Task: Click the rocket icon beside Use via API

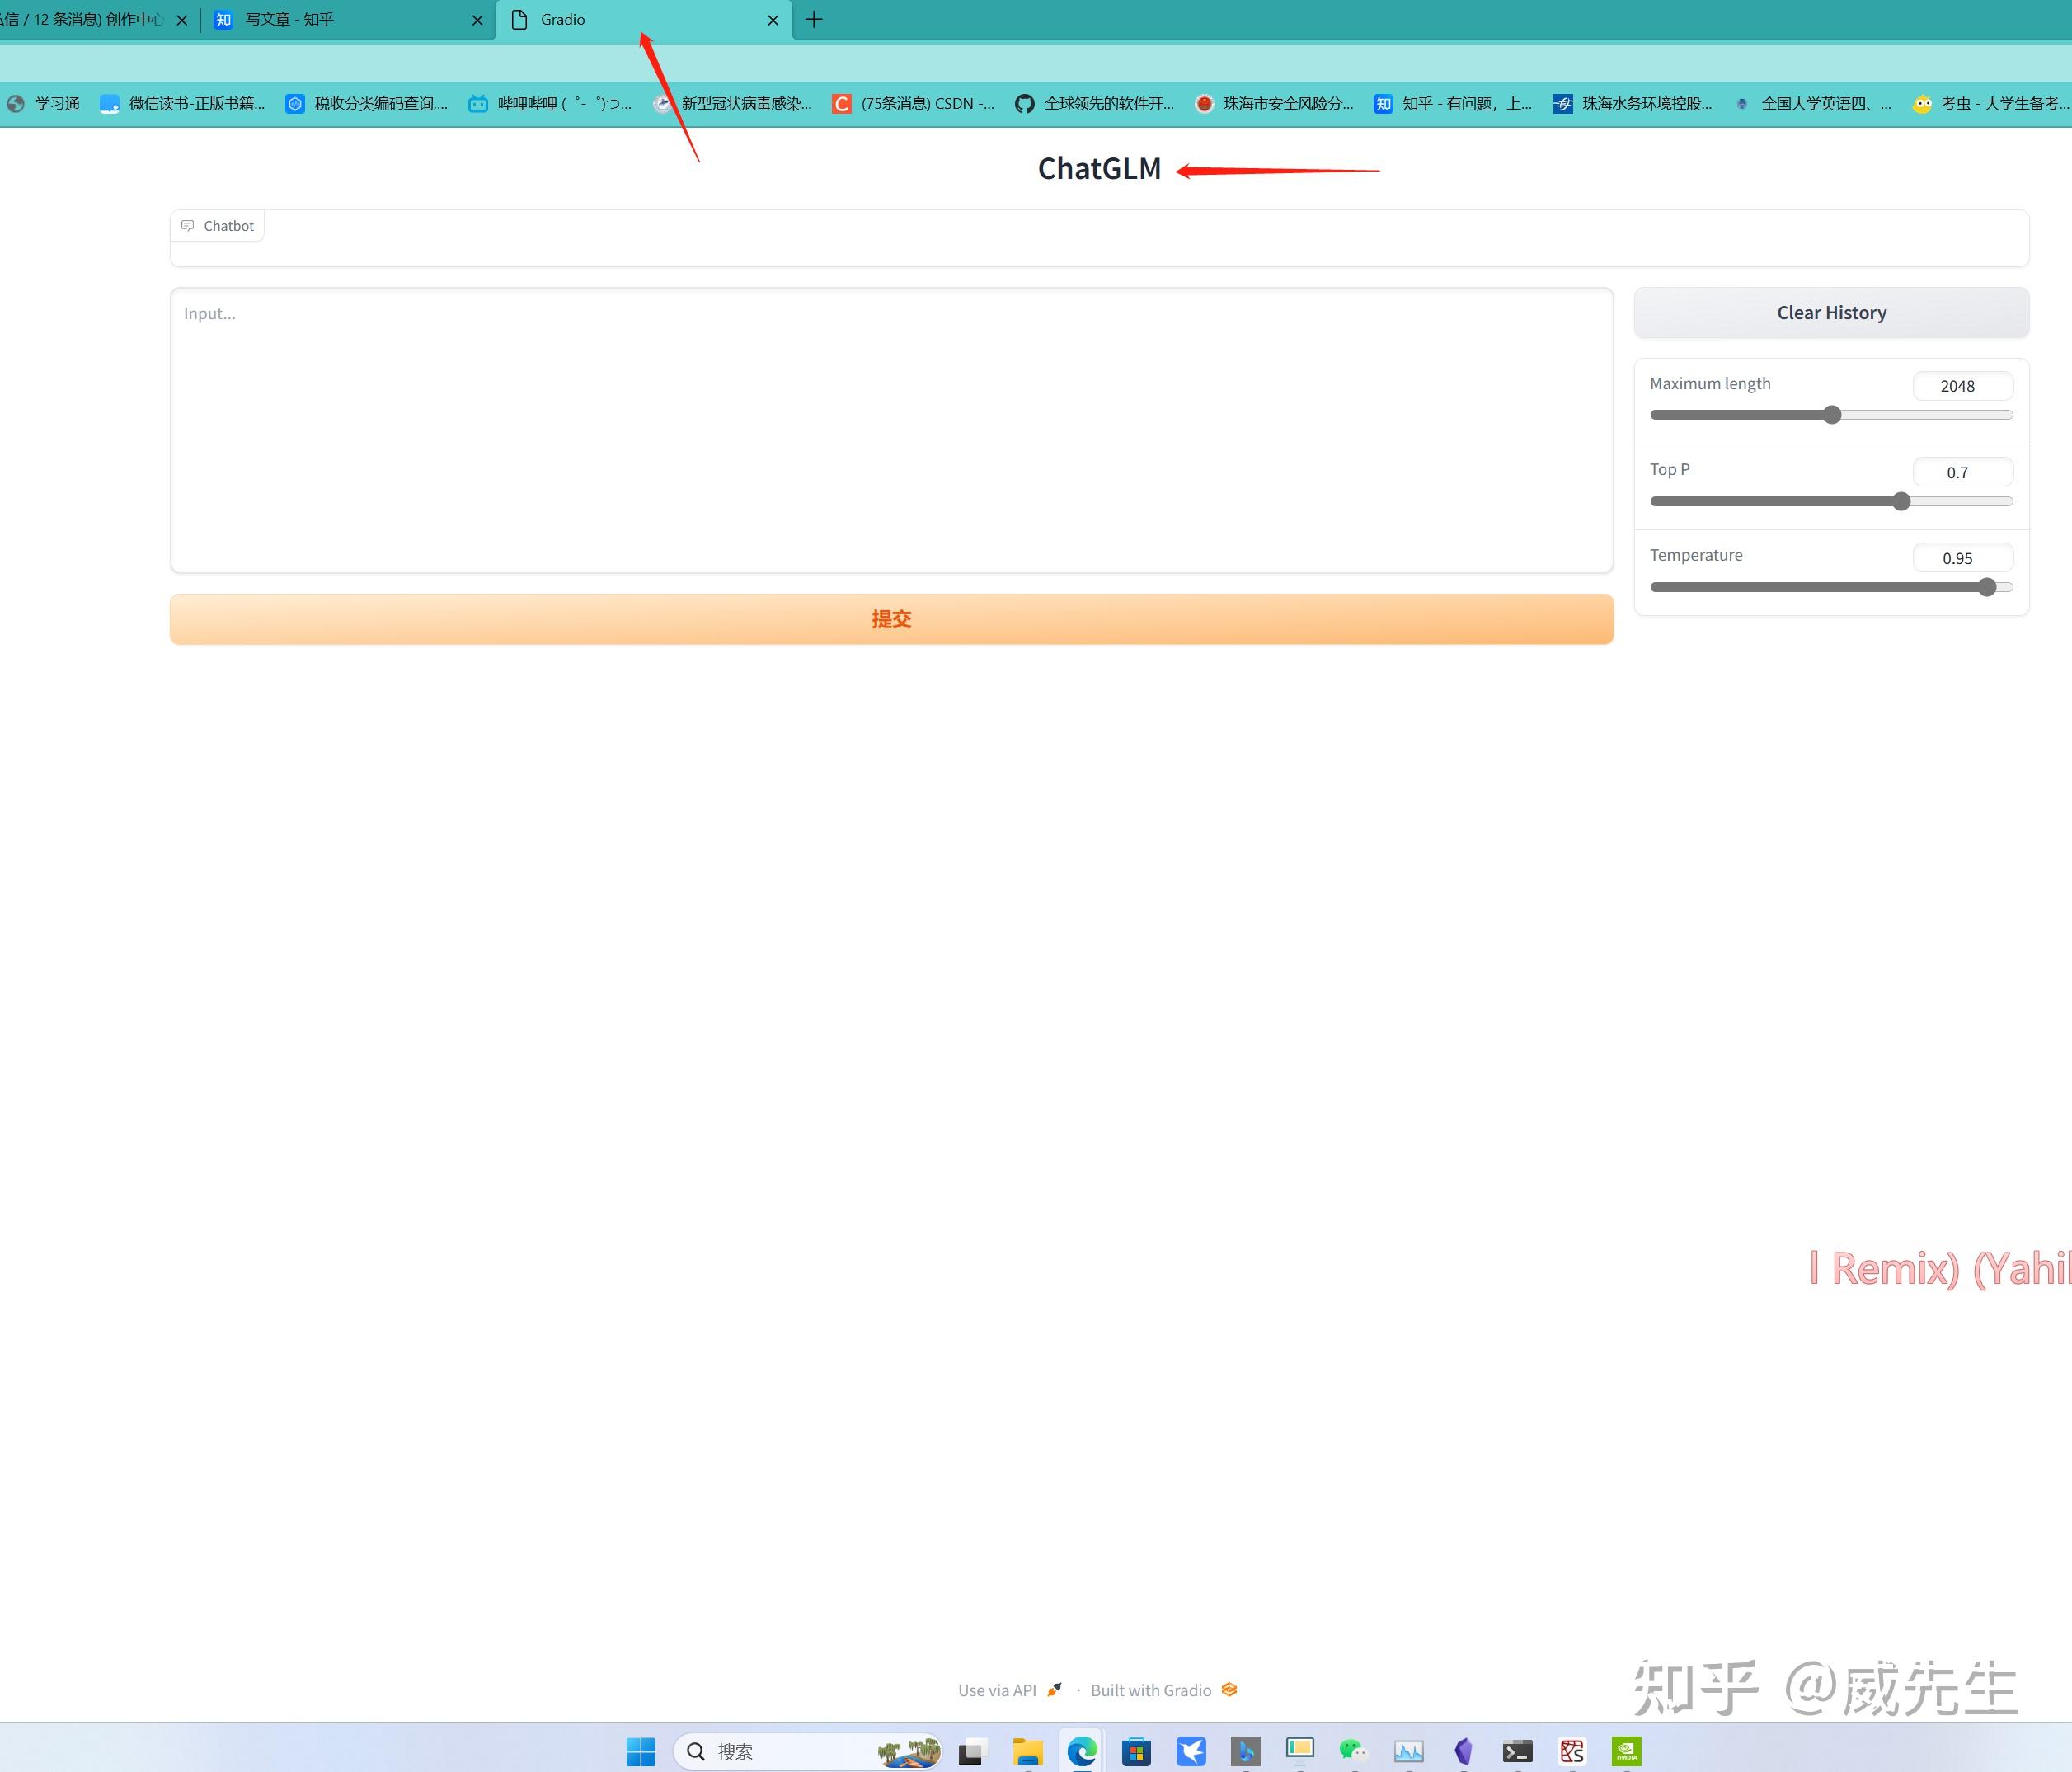Action: click(1054, 1690)
